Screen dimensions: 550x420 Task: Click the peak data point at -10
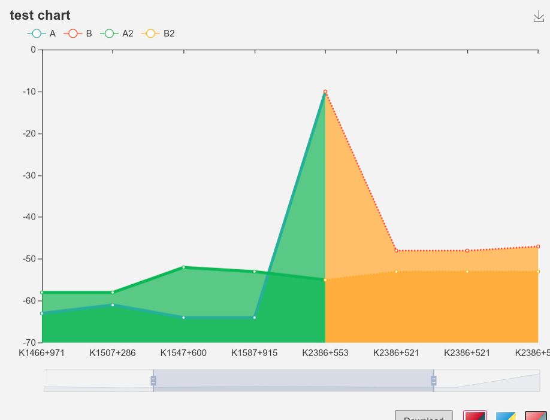(325, 92)
